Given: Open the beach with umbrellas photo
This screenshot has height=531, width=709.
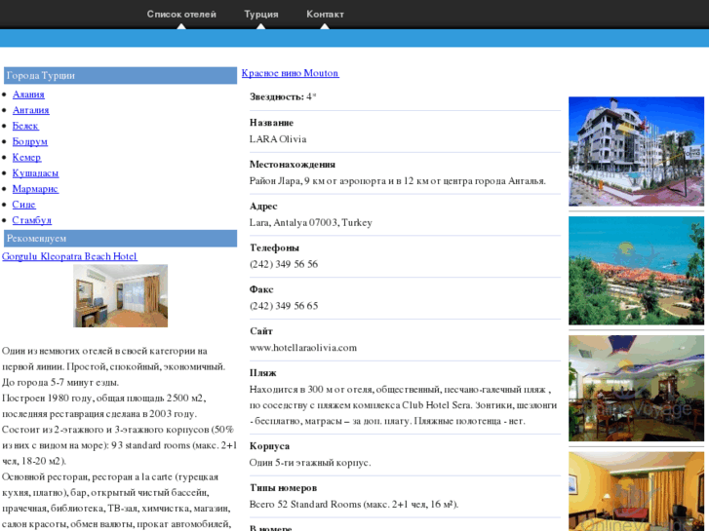Looking at the screenshot, I should point(636,271).
